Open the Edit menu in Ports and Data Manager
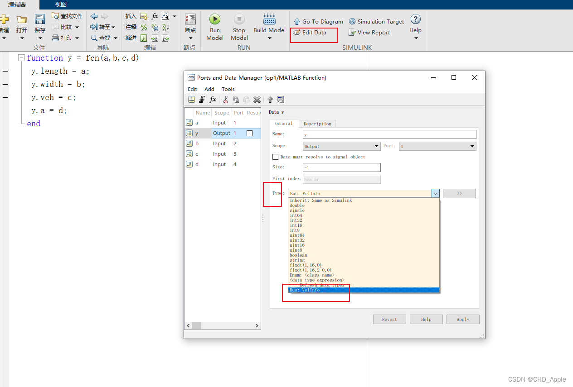This screenshot has width=573, height=387. point(192,89)
